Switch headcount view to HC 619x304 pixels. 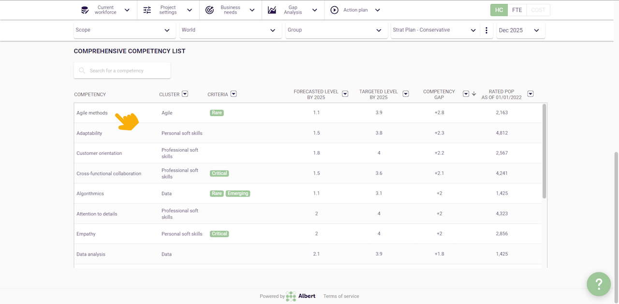tap(499, 10)
